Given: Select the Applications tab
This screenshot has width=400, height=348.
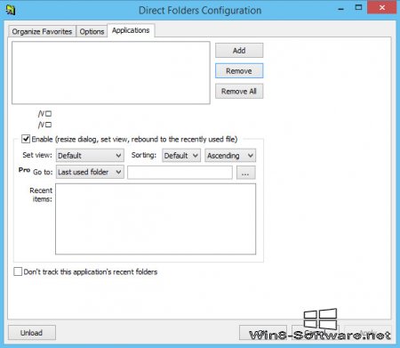Looking at the screenshot, I should click(x=131, y=30).
